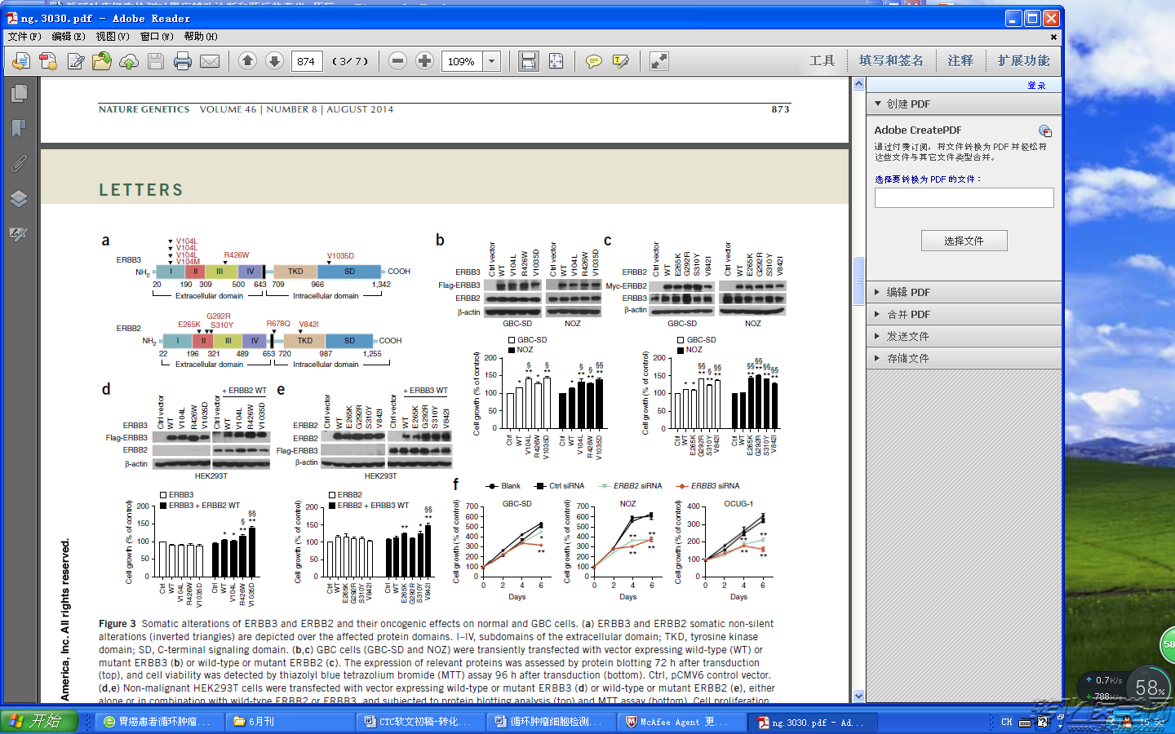Show page thumbnails panel in left sidebar
This screenshot has height=734, width=1175.
point(20,93)
